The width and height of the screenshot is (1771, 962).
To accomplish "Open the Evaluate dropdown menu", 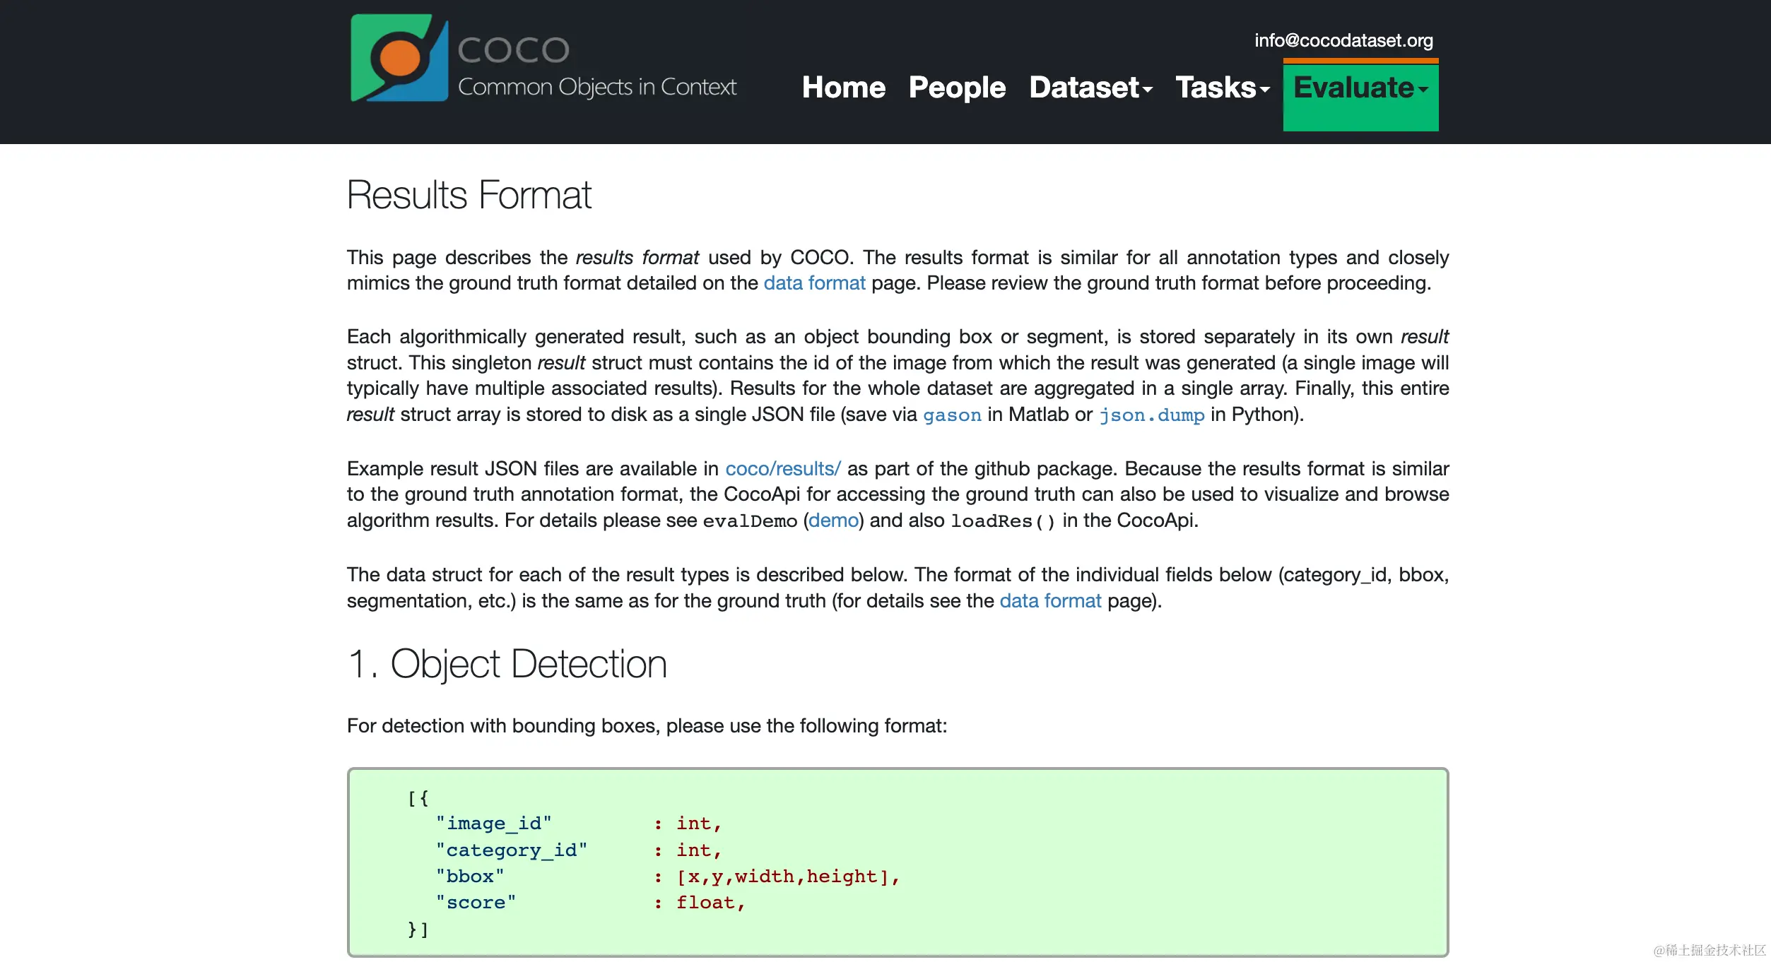I will (1360, 89).
